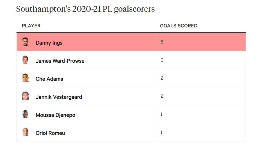Viewport: 264px width, 148px height.
Task: Click Danny Ings' headshot photo
Action: pyautogui.click(x=26, y=42)
